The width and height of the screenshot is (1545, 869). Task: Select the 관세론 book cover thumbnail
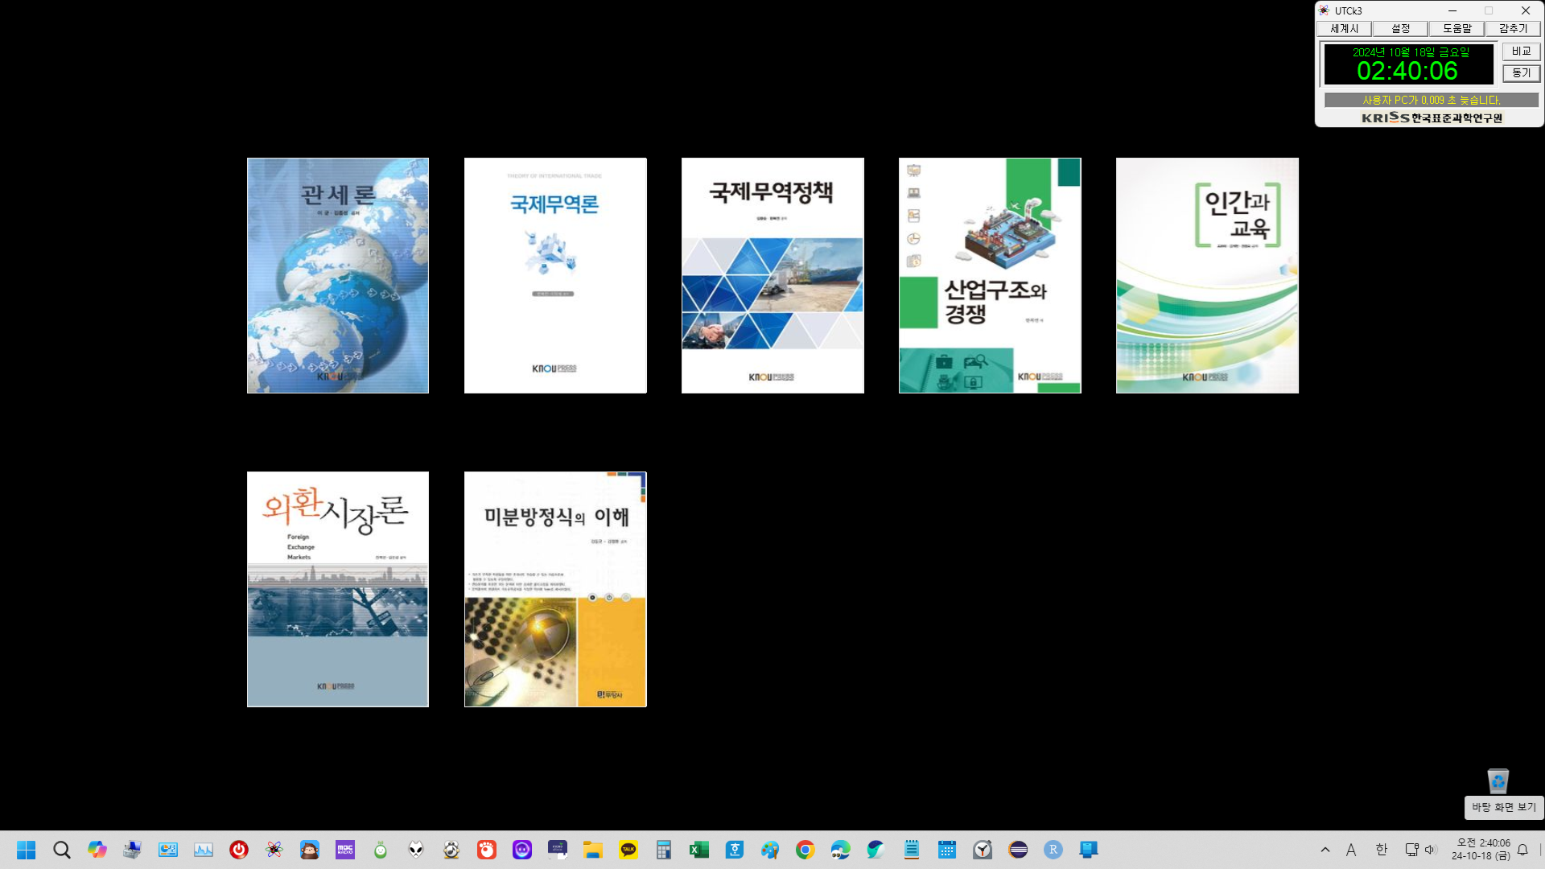(338, 275)
